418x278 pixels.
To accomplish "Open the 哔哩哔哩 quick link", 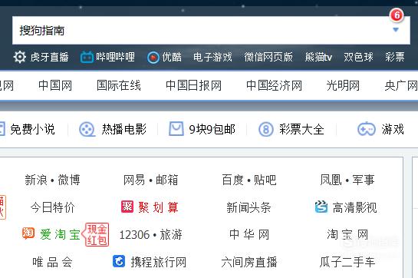I will (116, 57).
